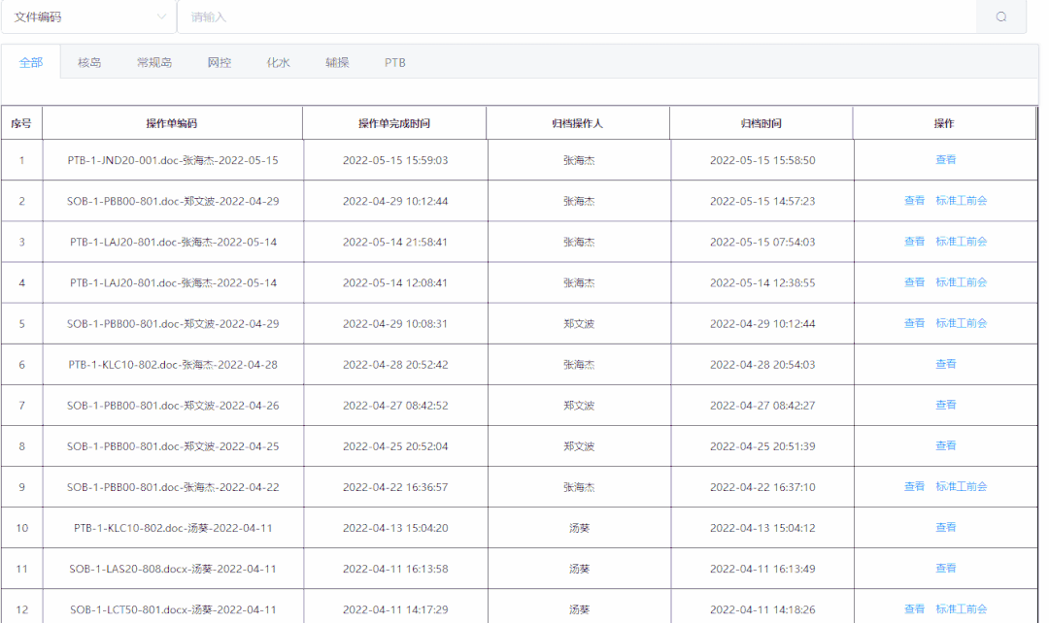
Task: Open the 文件编码 dropdown selector
Action: (x=88, y=16)
